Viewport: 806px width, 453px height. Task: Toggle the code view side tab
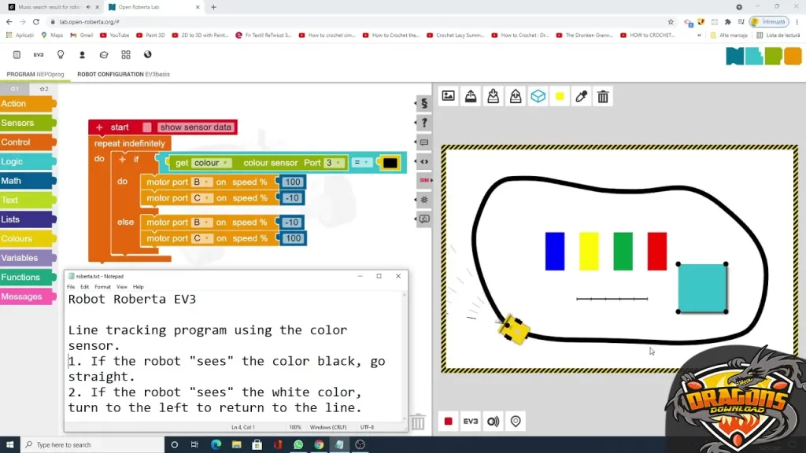click(424, 161)
